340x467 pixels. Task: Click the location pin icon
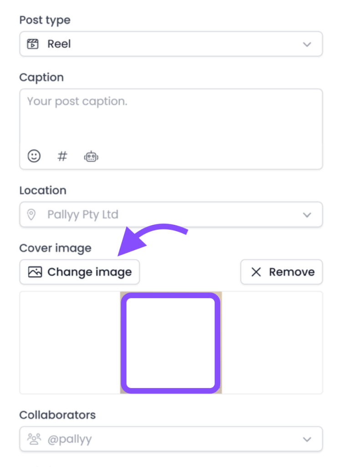[x=31, y=214]
